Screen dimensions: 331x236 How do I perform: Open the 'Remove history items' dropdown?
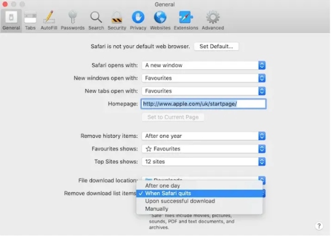[204, 136]
